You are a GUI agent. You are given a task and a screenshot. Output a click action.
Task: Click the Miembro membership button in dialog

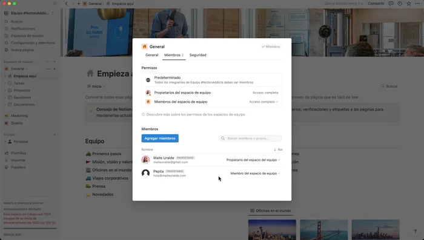click(271, 47)
